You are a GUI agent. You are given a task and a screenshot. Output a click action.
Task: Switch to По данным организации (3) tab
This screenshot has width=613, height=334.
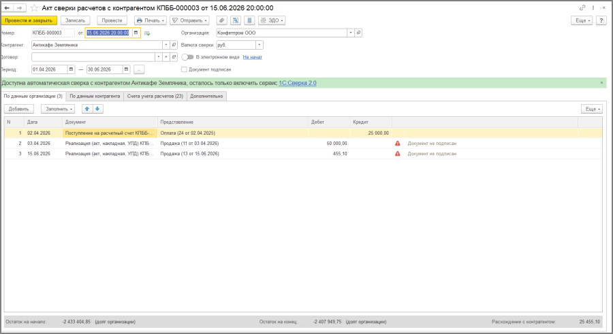tap(33, 96)
